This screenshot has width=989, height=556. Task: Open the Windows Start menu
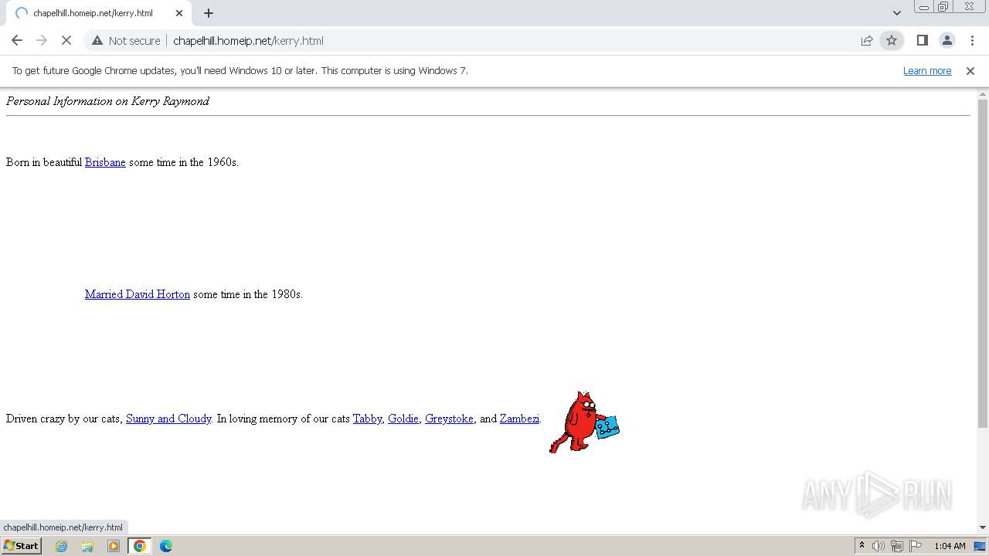tap(21, 545)
